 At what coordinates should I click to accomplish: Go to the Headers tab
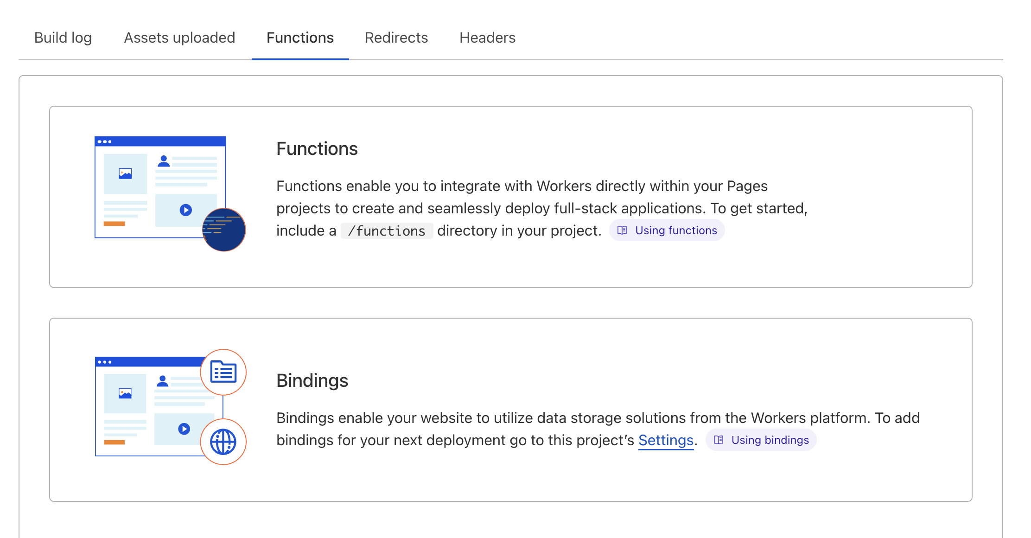tap(487, 38)
